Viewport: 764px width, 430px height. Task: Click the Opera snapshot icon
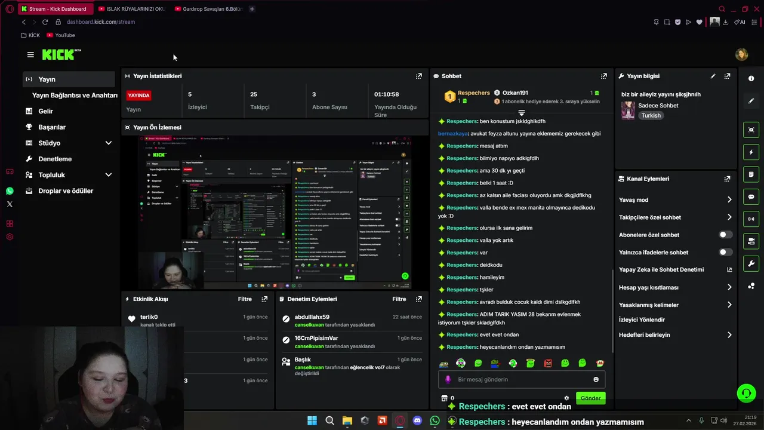(x=667, y=22)
